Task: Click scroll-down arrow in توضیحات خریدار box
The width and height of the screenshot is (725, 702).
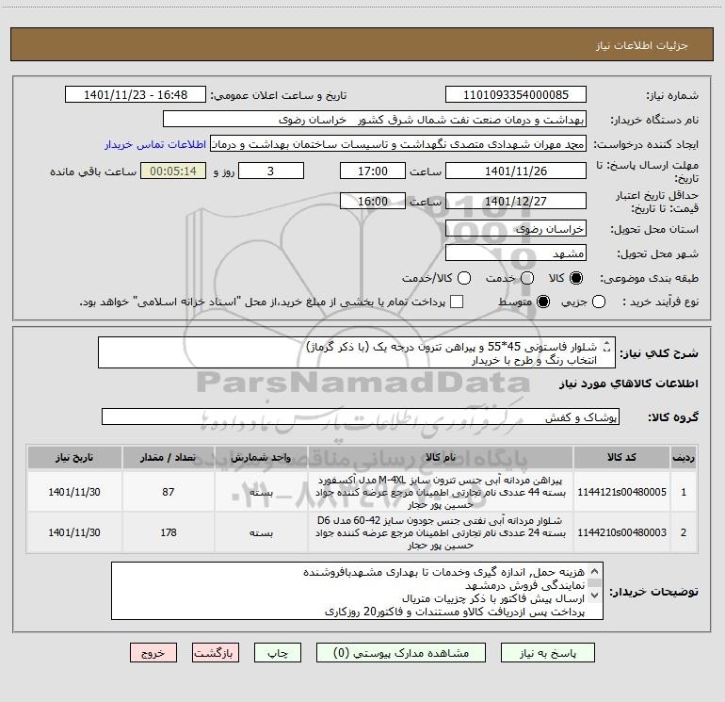Action: tap(595, 596)
